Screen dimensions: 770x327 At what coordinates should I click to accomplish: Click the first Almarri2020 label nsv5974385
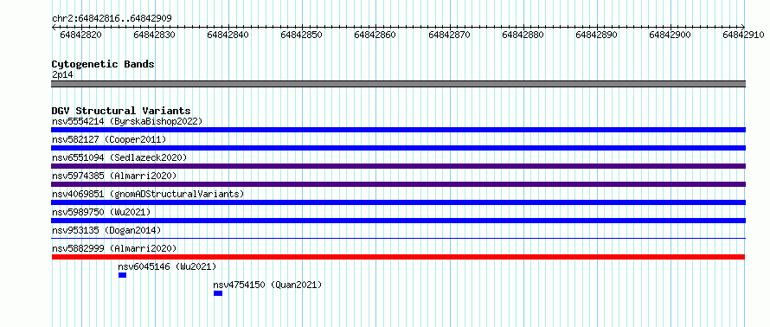pos(114,176)
